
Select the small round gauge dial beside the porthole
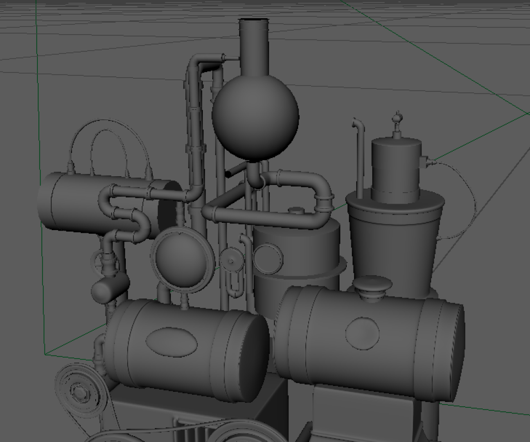(231, 261)
